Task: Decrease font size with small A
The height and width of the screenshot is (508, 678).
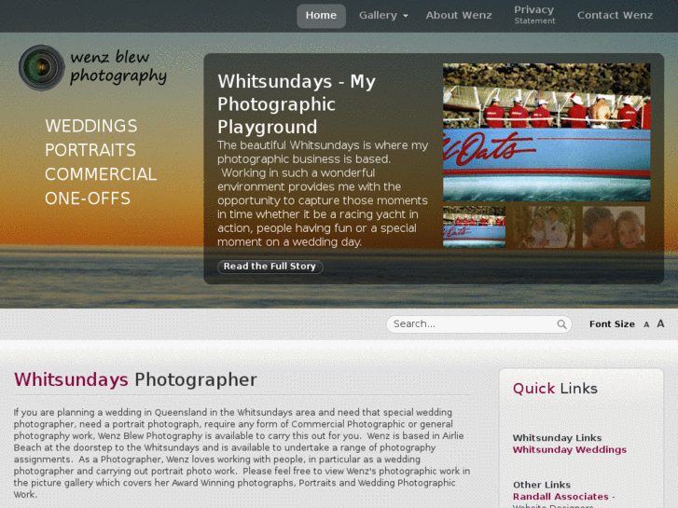Action: tap(646, 324)
